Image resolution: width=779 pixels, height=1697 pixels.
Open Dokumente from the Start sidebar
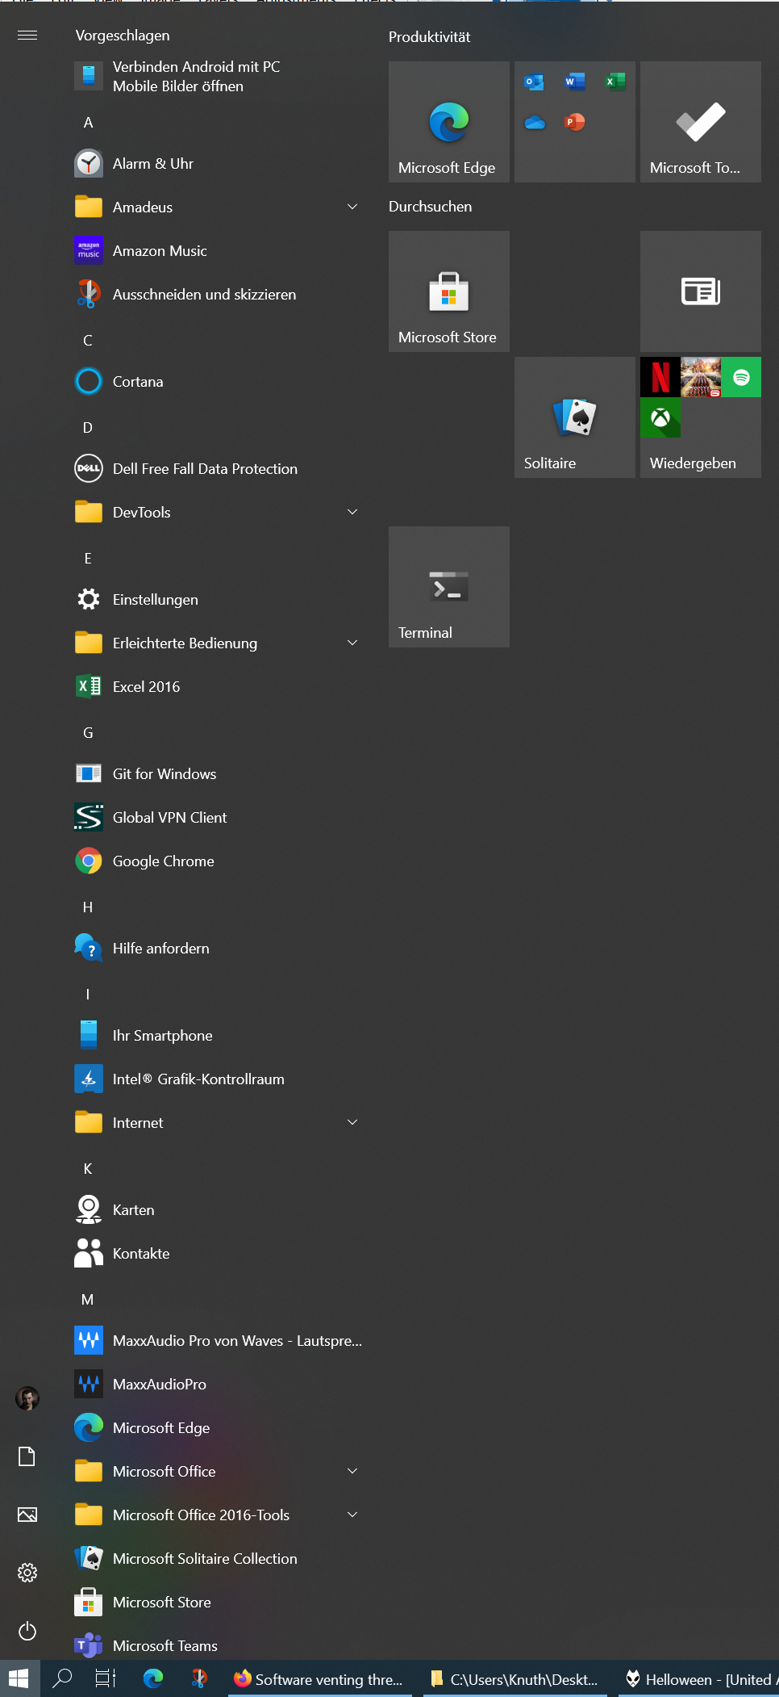27,1456
